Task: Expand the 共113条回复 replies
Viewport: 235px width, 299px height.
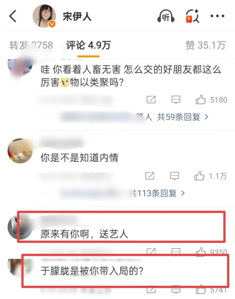Action: pos(154,193)
